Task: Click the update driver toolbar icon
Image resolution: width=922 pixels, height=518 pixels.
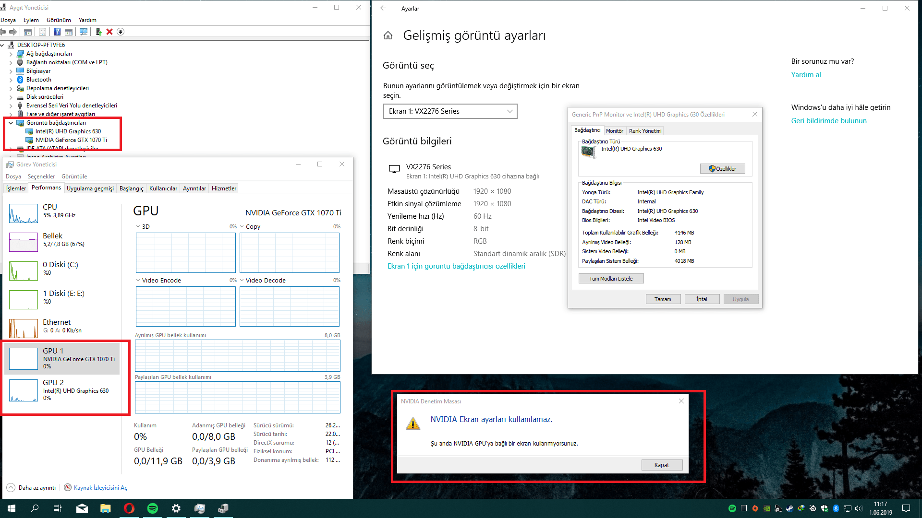Action: [98, 32]
